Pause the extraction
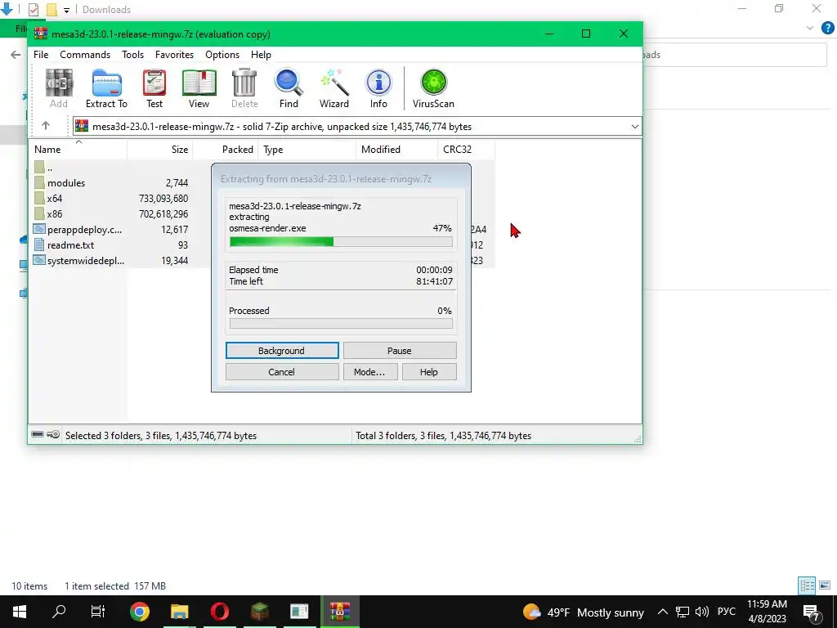The image size is (837, 628). tap(399, 350)
